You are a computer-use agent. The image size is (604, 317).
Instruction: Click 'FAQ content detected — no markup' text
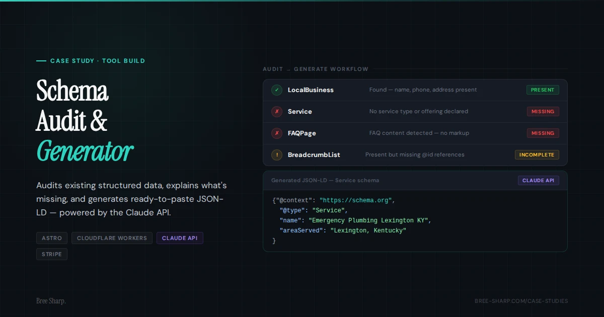click(419, 133)
